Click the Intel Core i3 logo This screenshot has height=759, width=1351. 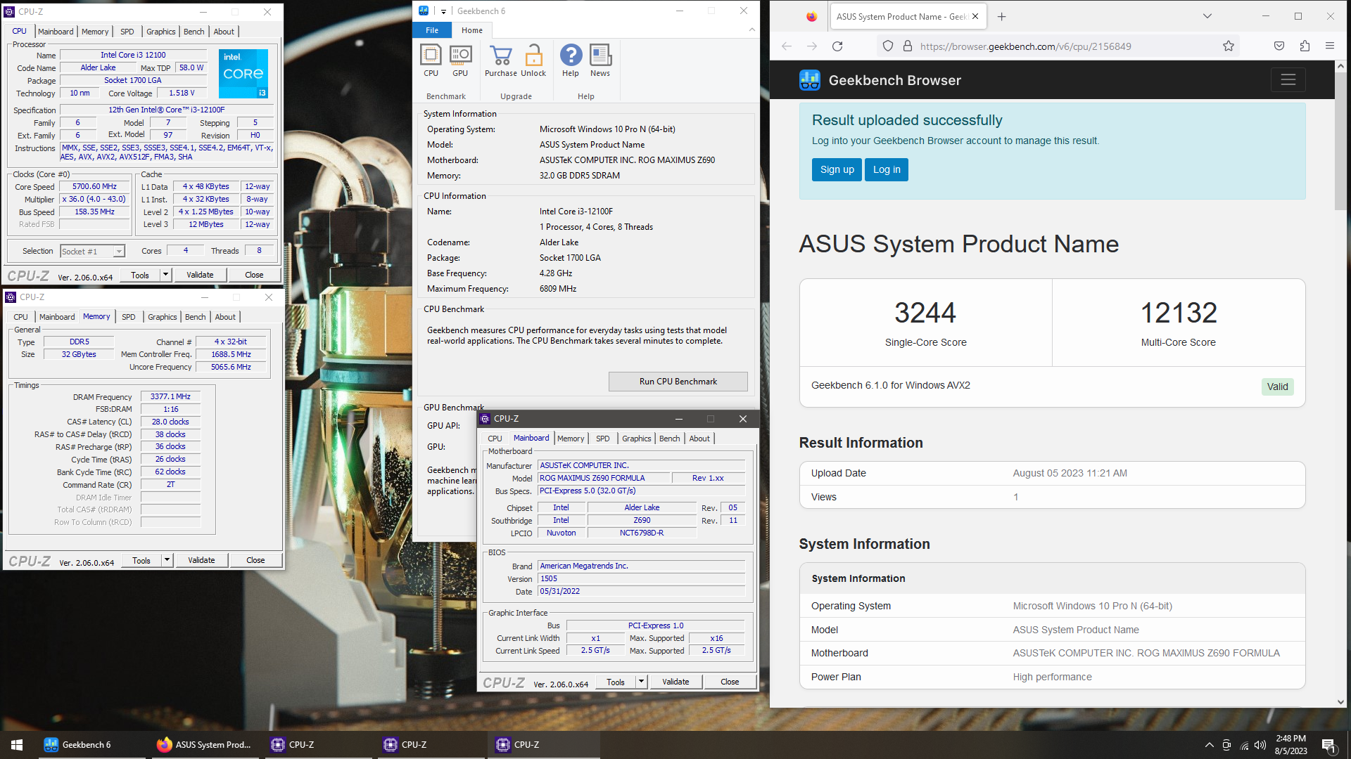[x=243, y=73]
